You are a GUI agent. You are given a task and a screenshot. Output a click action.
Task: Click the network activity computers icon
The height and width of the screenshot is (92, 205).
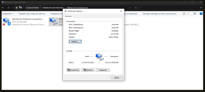[99, 57]
